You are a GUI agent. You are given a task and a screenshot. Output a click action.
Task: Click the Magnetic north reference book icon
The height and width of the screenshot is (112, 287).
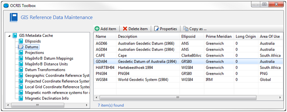pyautogui.click(x=21, y=92)
